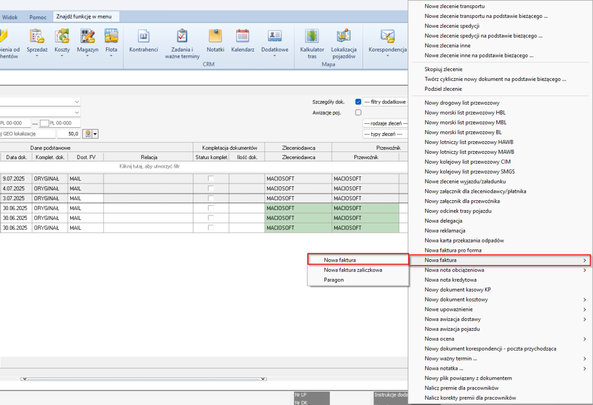
Task: Click the Magazyn ribbon icon
Action: pyautogui.click(x=87, y=37)
